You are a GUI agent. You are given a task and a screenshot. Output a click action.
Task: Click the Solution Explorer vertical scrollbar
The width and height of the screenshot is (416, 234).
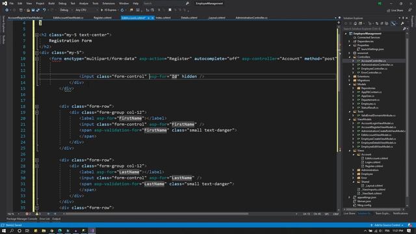pyautogui.click(x=407, y=117)
